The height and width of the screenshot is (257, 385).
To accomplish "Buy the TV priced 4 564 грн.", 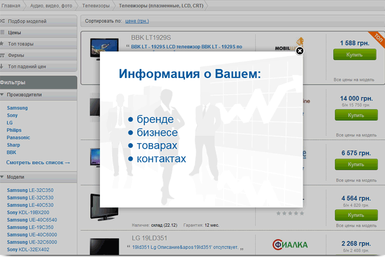I will coord(356,215).
